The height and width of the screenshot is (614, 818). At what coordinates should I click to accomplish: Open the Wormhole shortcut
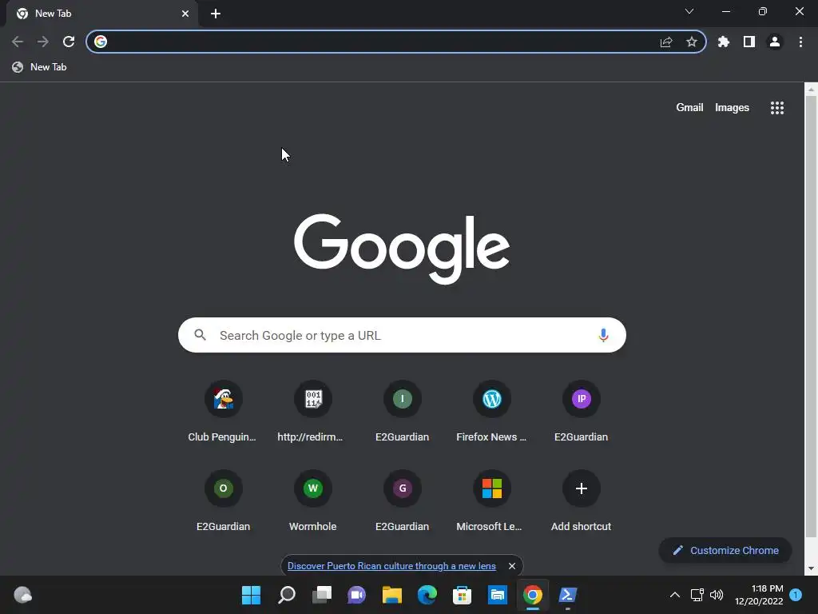[x=312, y=501]
